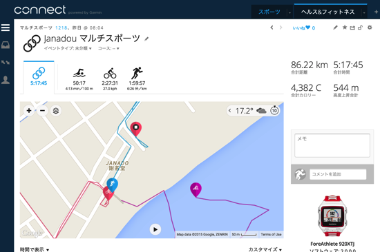The height and width of the screenshot is (252, 380).
Task: Click the コメントを追加 comment field
Action: [x=338, y=174]
